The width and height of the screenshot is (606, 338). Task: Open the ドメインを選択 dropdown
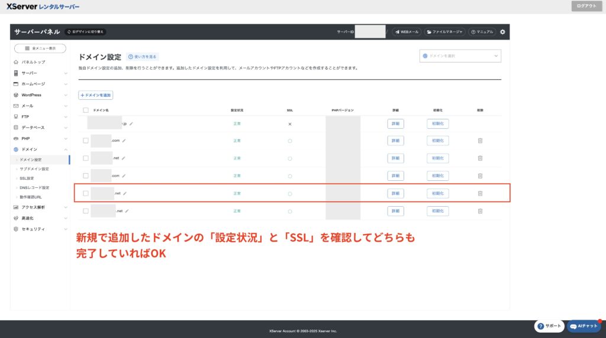pyautogui.click(x=460, y=56)
